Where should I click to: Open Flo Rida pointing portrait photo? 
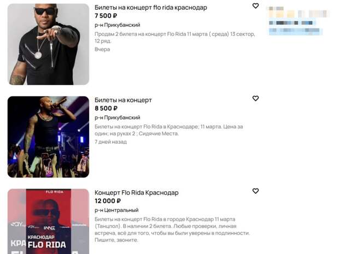click(x=48, y=44)
